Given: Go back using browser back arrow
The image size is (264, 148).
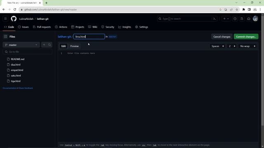Looking at the screenshot, I should 4,9.
